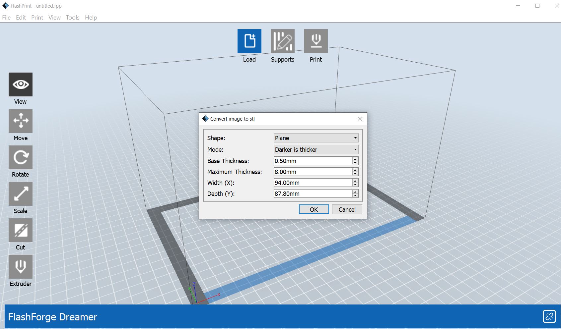Select the View eye tool
The width and height of the screenshot is (561, 329).
21,84
